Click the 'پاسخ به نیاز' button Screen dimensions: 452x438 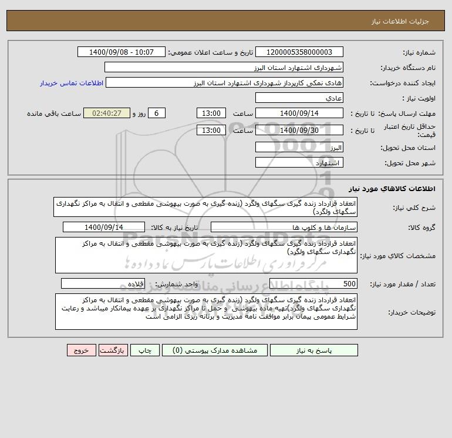click(314, 350)
